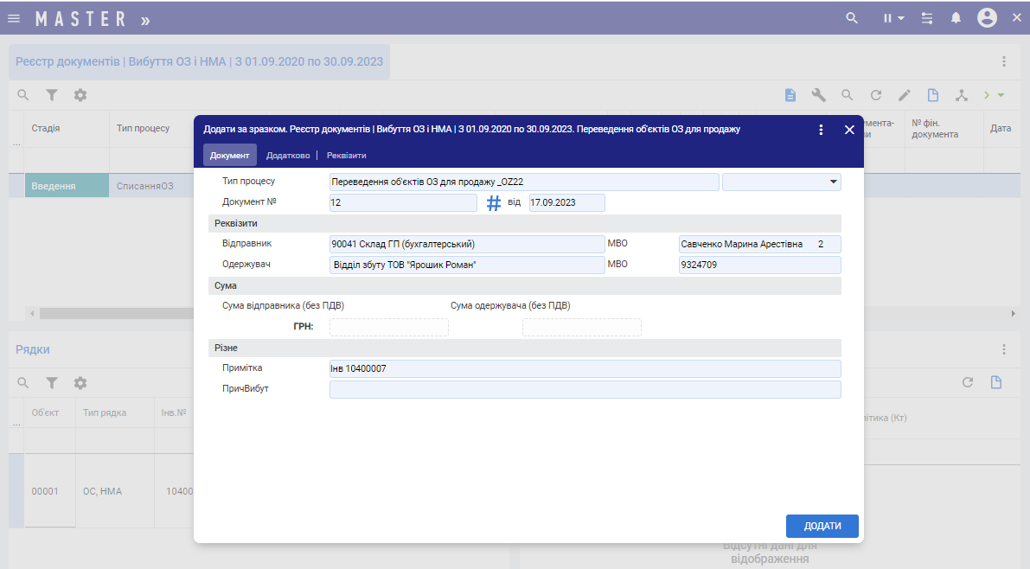Image resolution: width=1030 pixels, height=569 pixels.
Task: Click the refresh icon in registry toolbar
Action: [875, 95]
